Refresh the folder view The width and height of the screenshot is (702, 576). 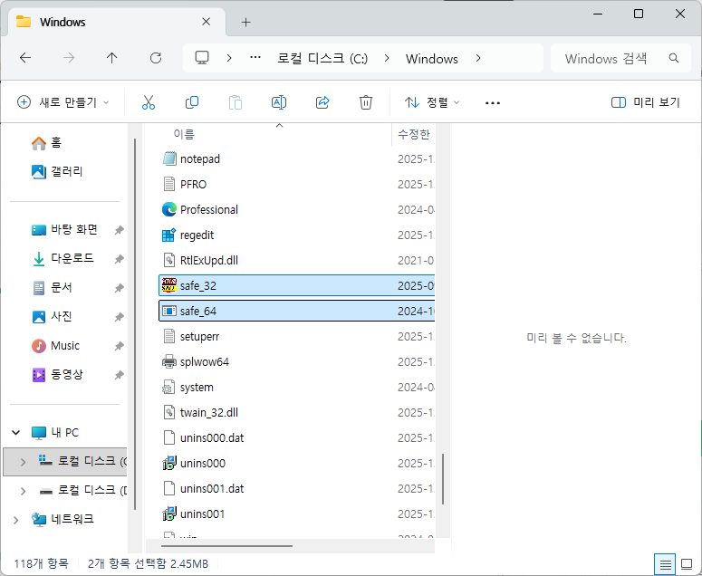[156, 58]
